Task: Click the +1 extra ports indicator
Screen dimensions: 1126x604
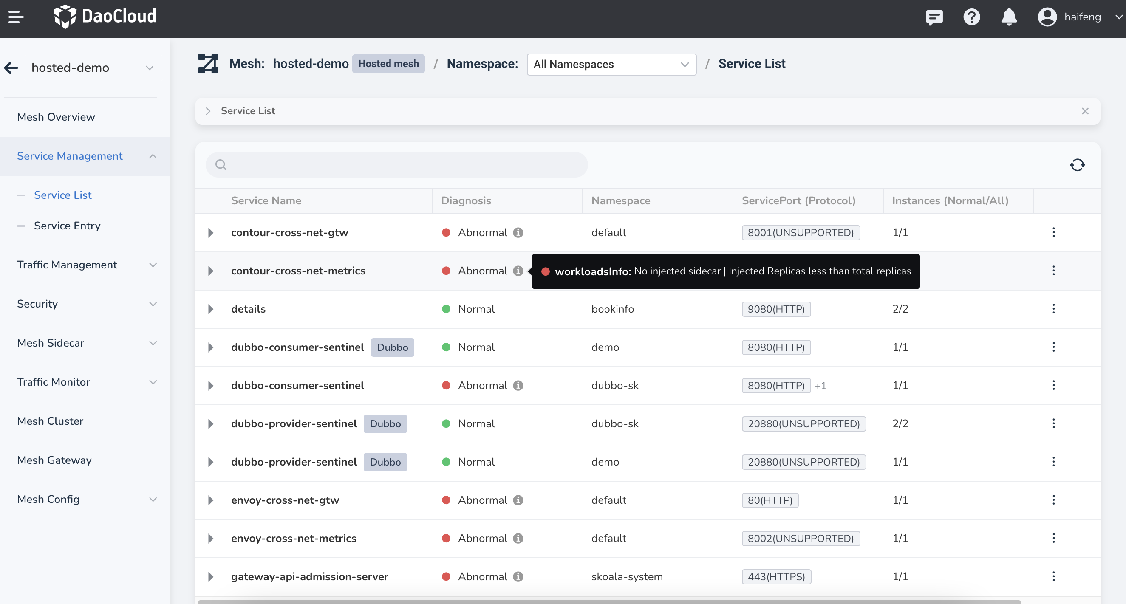Action: pyautogui.click(x=820, y=386)
